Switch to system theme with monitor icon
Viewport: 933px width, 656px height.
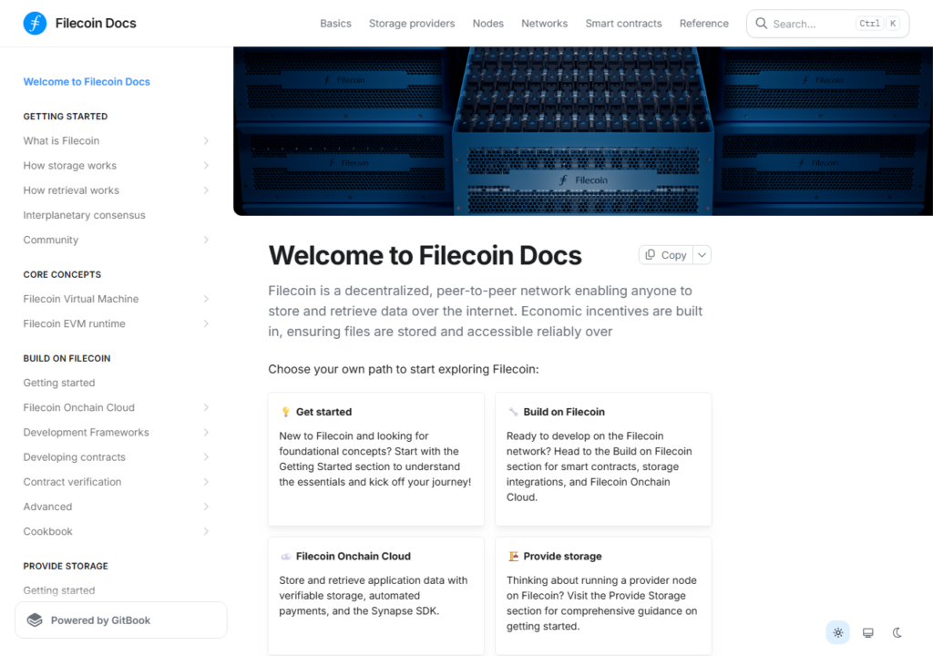tap(868, 633)
